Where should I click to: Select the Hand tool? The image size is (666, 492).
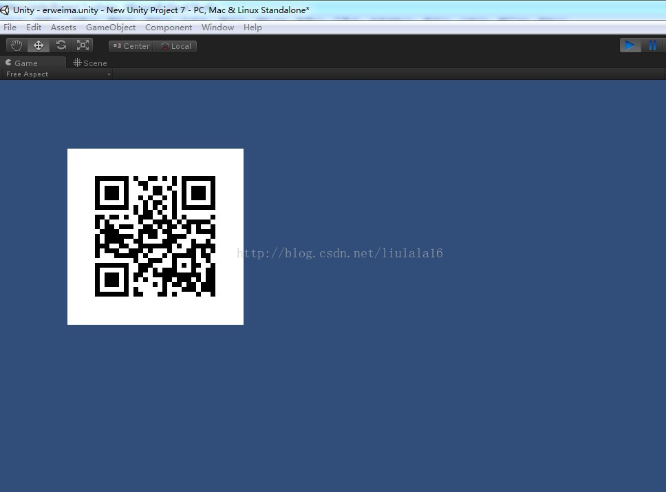[17, 45]
